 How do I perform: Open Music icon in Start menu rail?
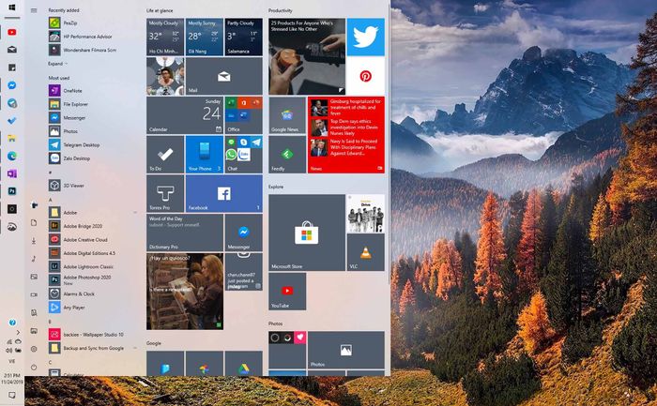(34, 259)
